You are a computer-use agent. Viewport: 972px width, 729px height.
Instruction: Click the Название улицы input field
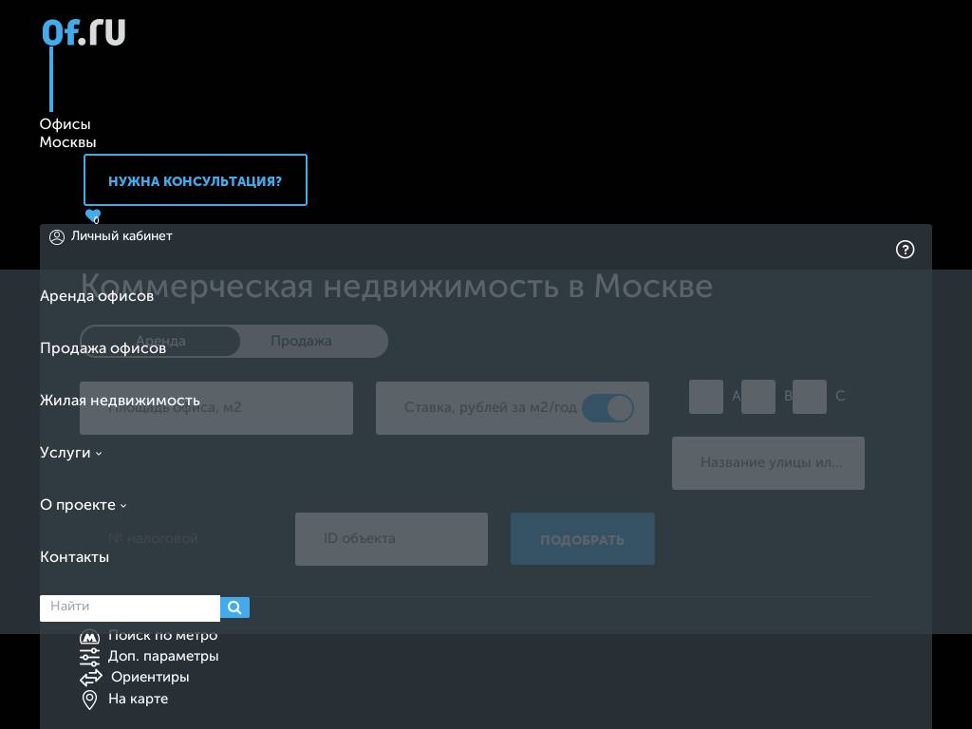click(768, 463)
